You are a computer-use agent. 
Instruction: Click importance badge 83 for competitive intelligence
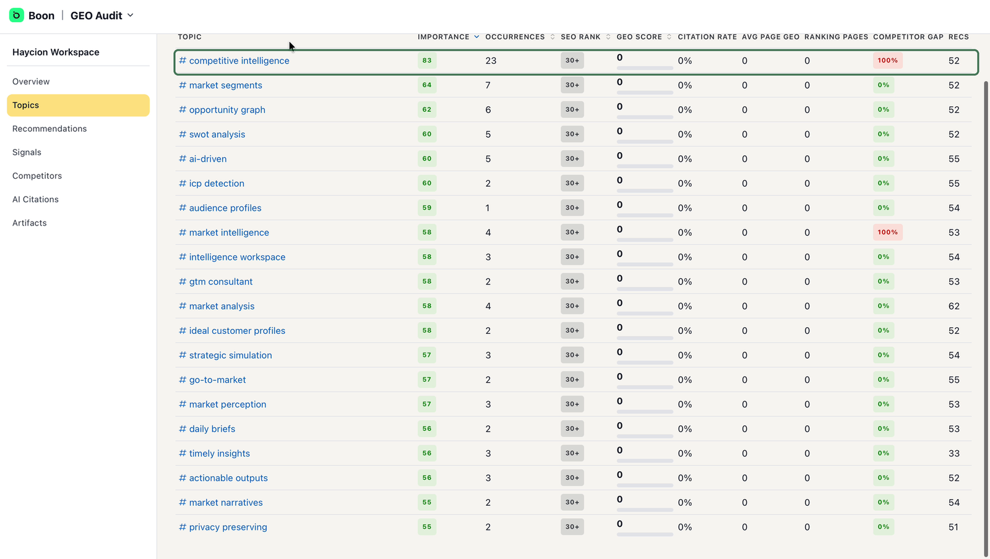427,61
